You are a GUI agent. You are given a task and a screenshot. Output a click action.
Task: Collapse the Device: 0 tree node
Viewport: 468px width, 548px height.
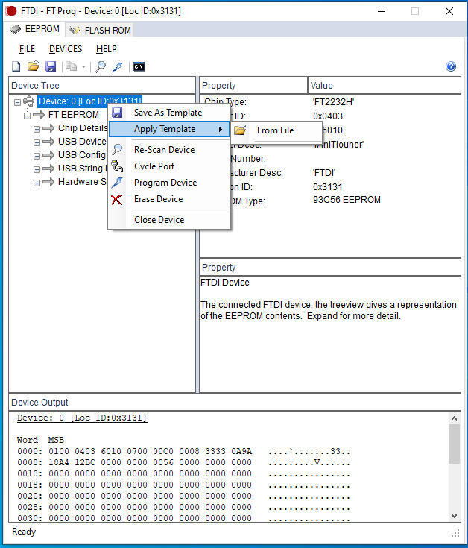(x=17, y=102)
